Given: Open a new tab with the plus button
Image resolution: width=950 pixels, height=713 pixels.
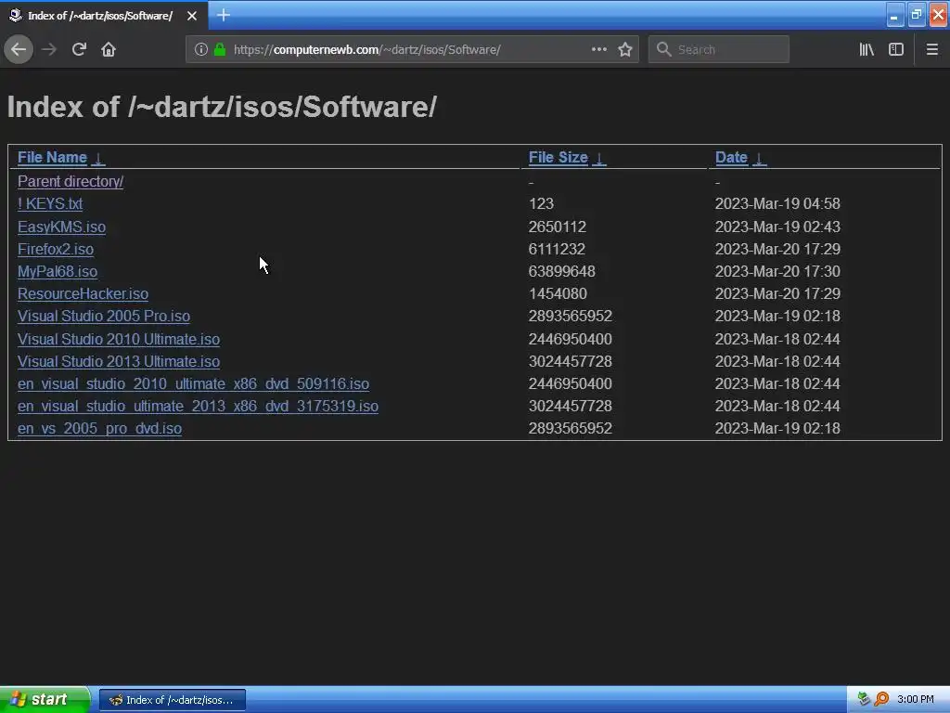Looking at the screenshot, I should pos(223,15).
